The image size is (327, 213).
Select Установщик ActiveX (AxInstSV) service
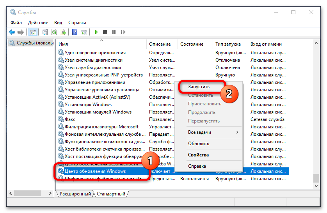pyautogui.click(x=98, y=97)
